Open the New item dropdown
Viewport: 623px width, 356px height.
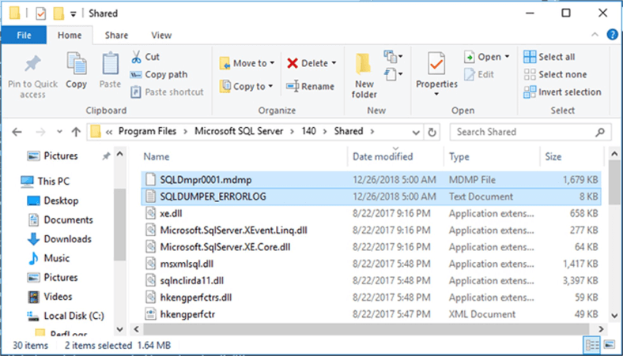coord(394,57)
